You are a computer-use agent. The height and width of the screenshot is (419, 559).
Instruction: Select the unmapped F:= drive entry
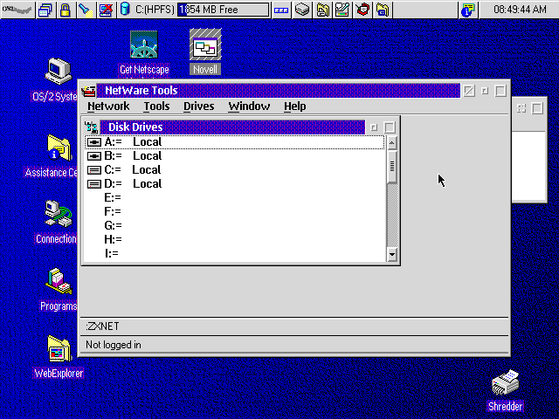click(235, 211)
